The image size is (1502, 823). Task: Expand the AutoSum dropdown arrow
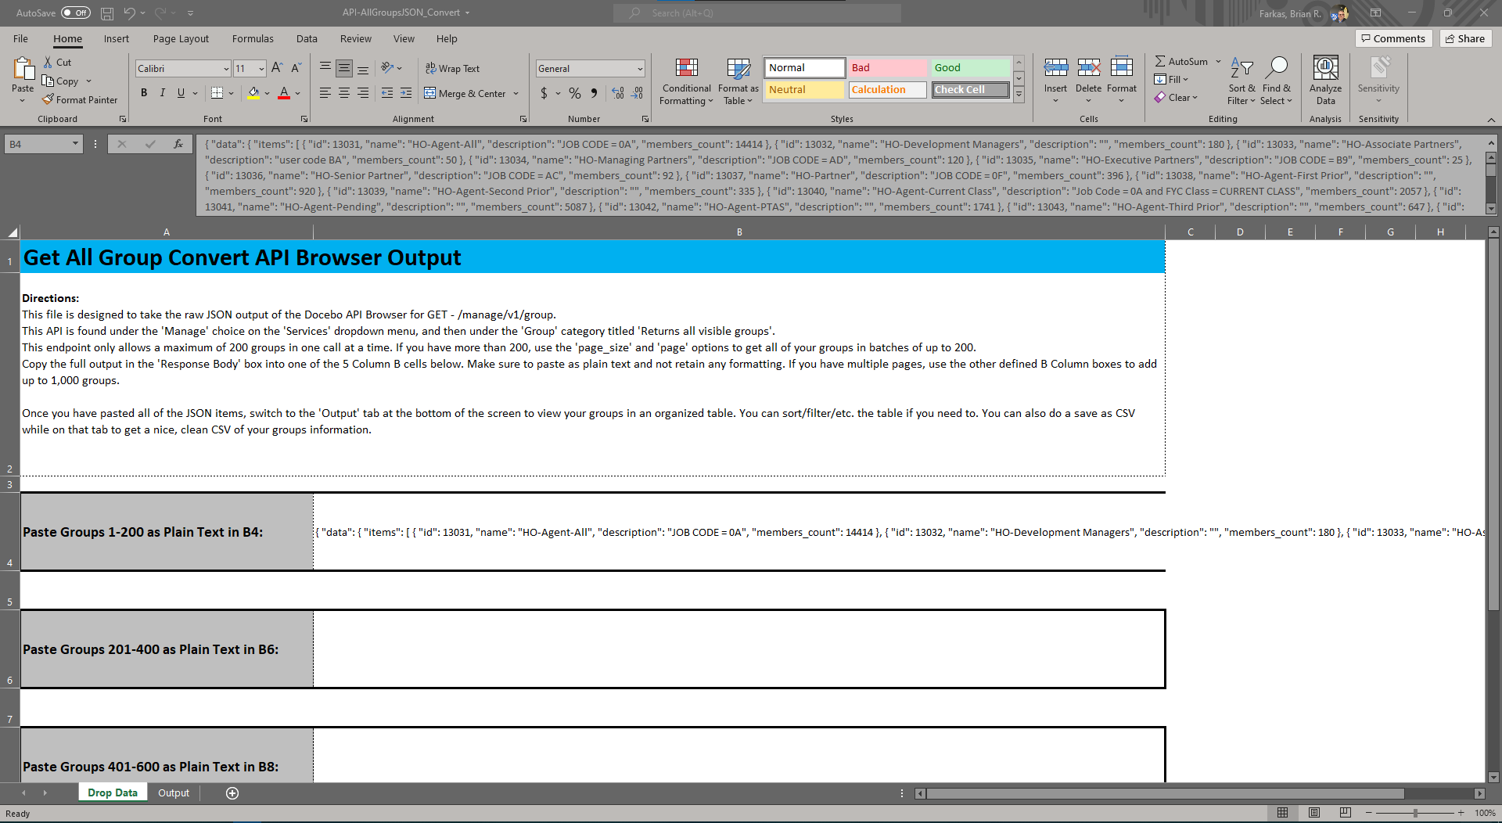point(1218,61)
